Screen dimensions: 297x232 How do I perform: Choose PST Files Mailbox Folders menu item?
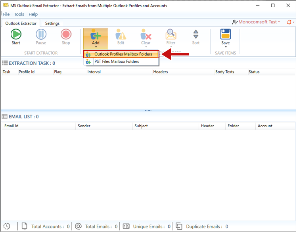coord(121,61)
